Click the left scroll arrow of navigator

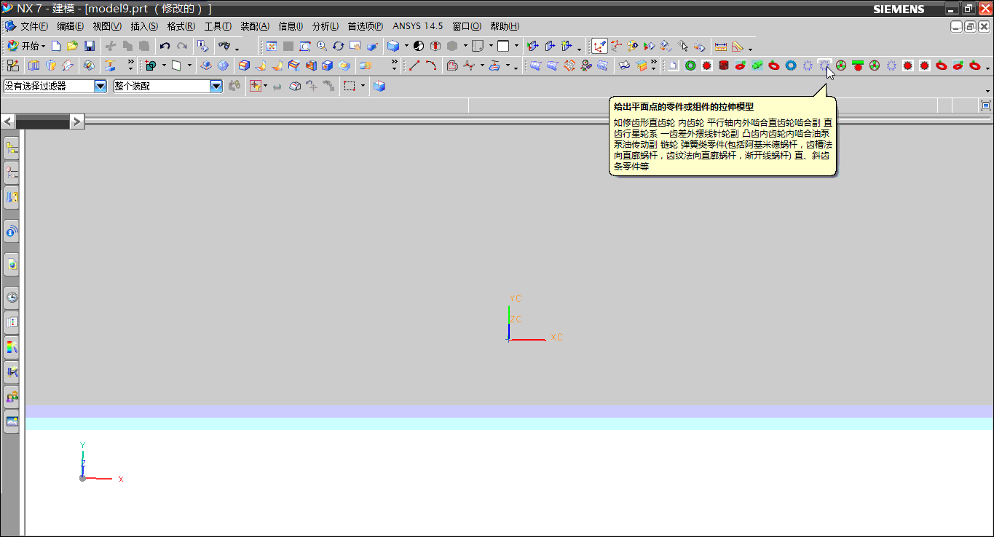tap(8, 121)
